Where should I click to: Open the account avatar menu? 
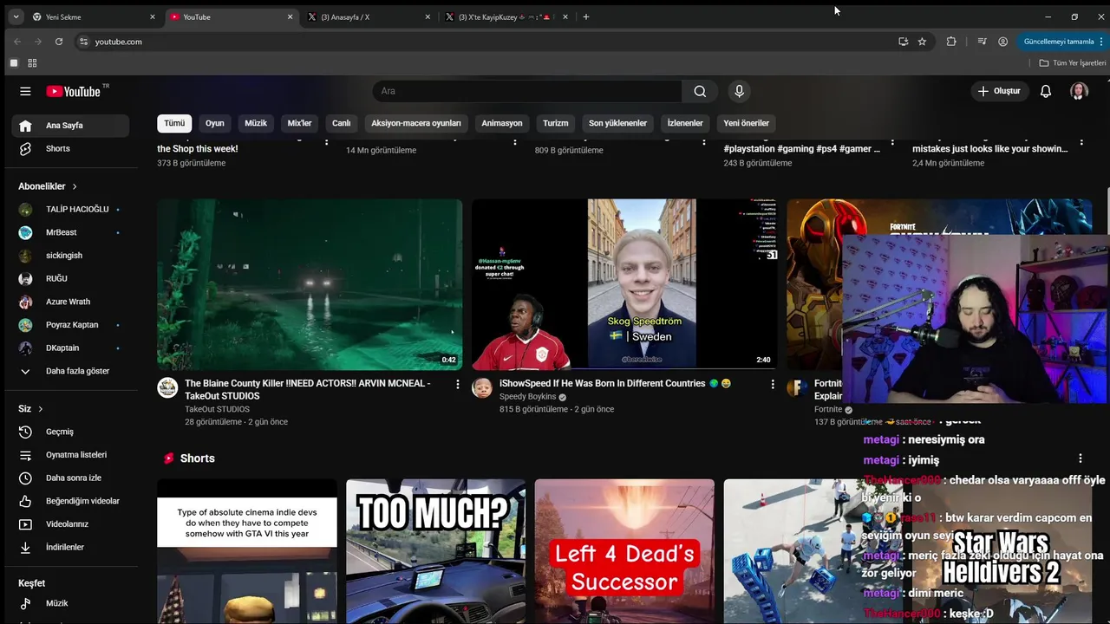pos(1079,91)
